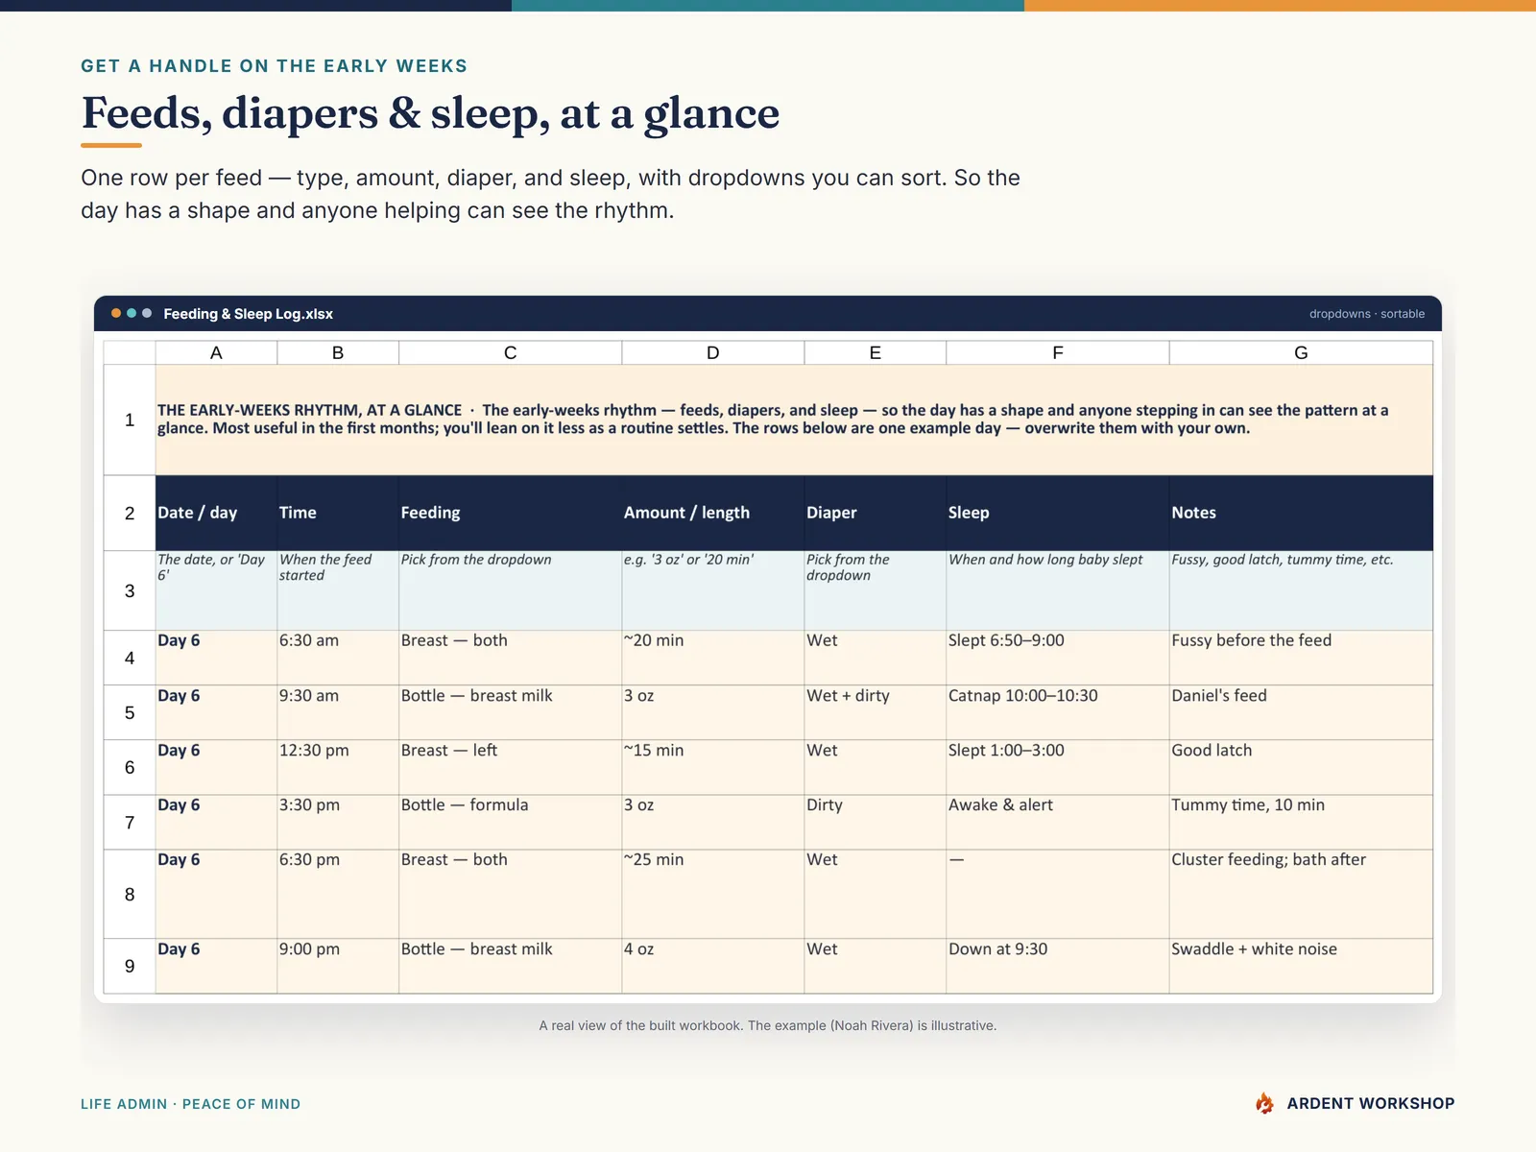Click the 'Tummy time, 10 min' note
The height and width of the screenshot is (1152, 1536).
1301,822
